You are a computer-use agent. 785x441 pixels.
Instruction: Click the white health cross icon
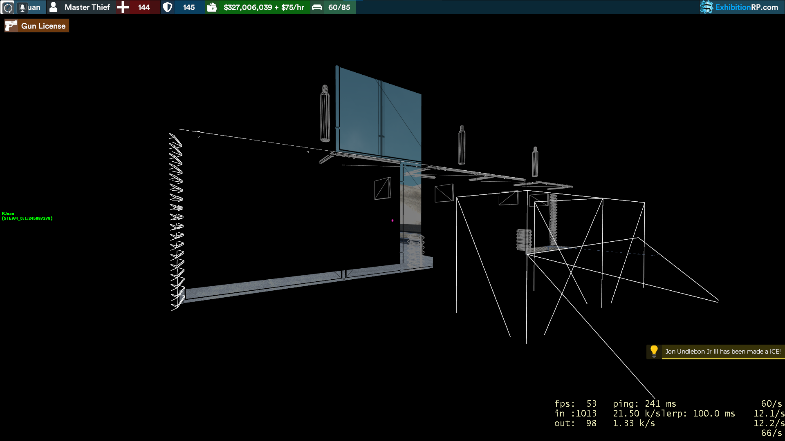tap(123, 7)
